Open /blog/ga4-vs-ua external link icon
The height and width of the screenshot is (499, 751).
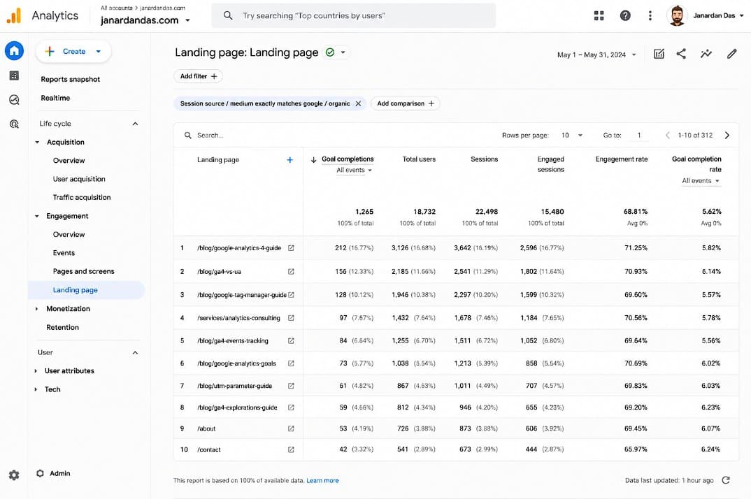(x=291, y=272)
